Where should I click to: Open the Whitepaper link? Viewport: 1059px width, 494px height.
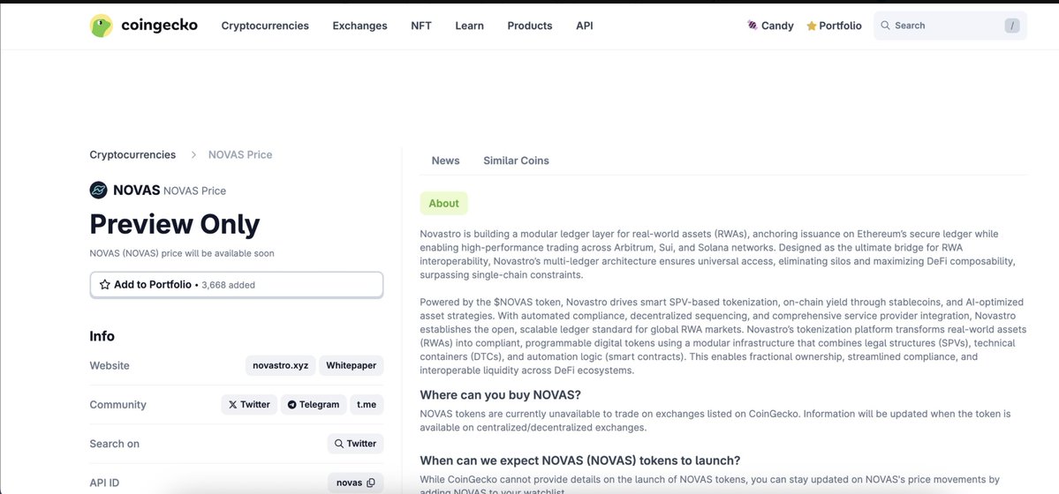[x=352, y=366]
